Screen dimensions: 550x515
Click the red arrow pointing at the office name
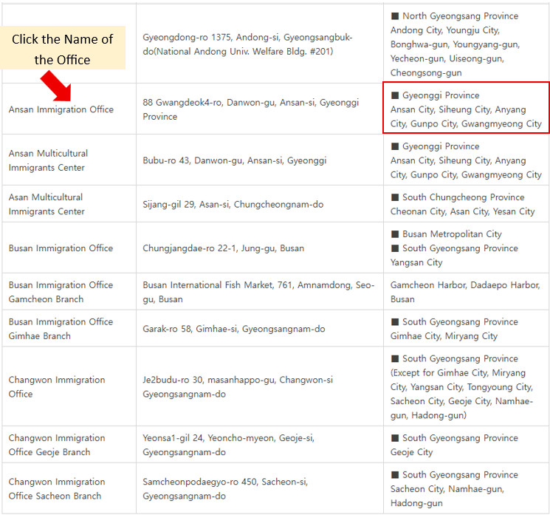[x=57, y=86]
